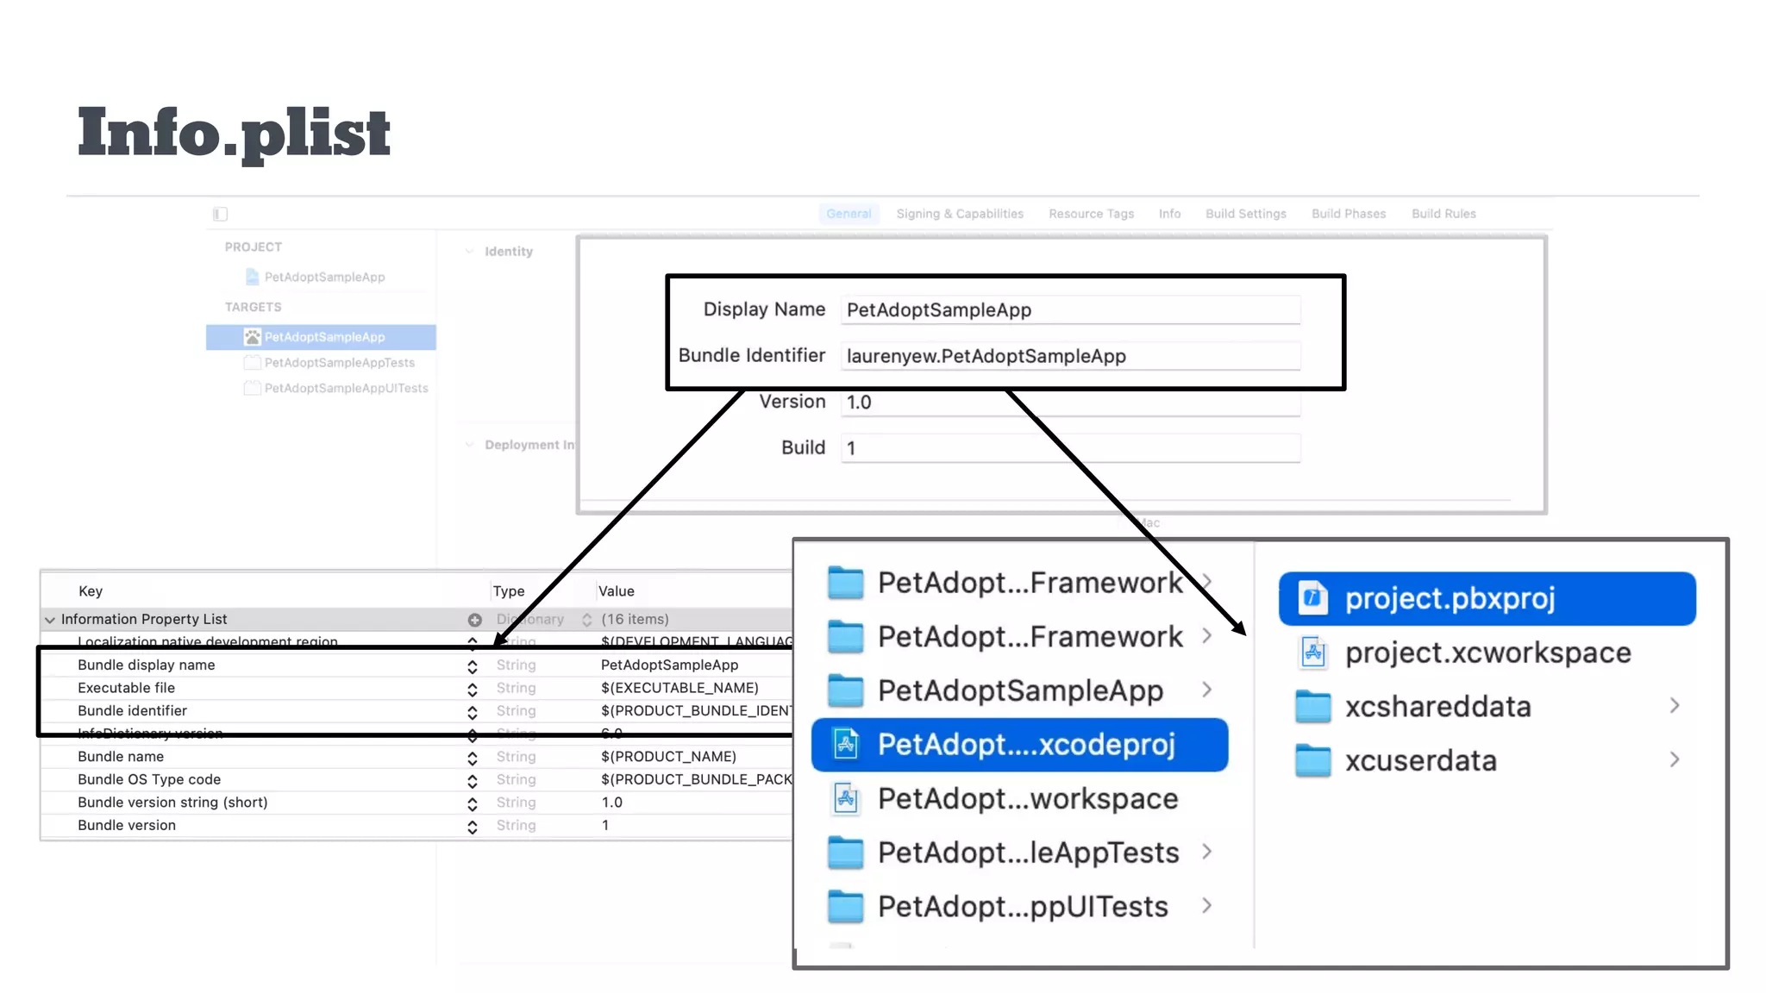Open the Build Settings tab

1245,214
